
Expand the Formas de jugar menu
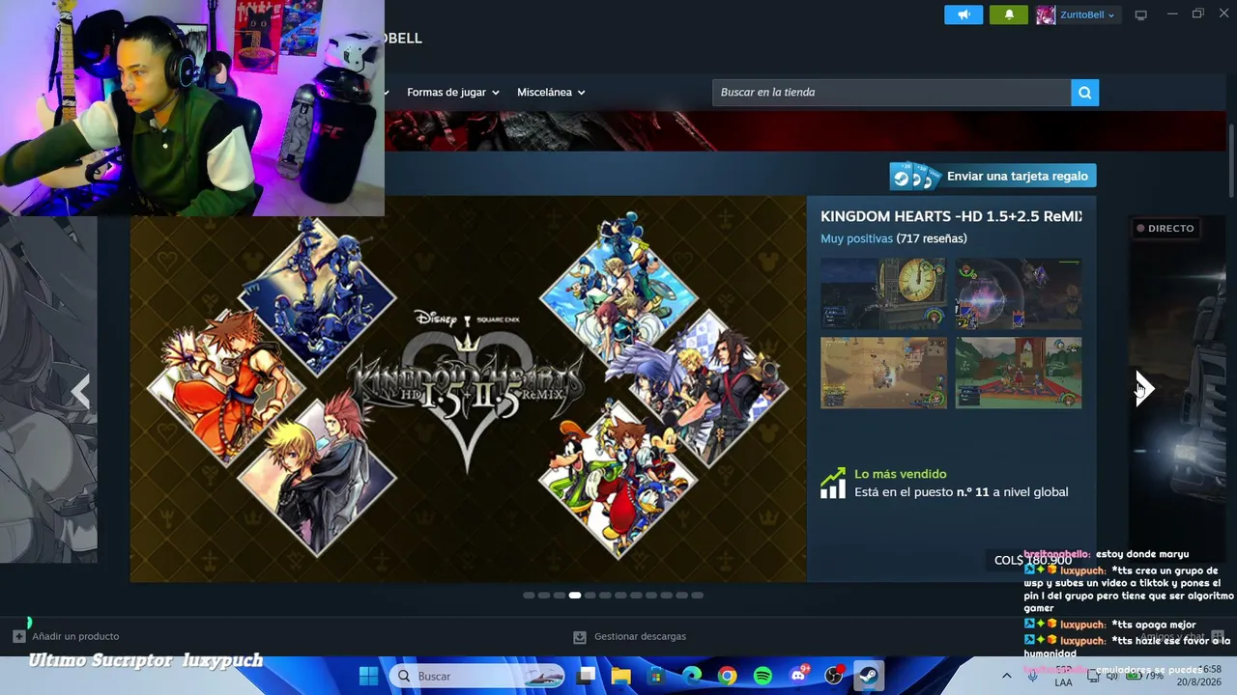coord(453,93)
